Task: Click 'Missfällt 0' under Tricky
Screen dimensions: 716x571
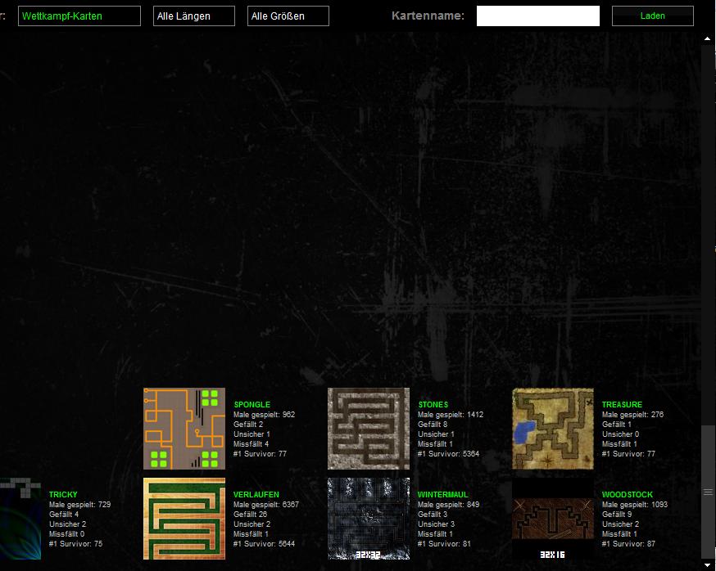Action: 66,533
